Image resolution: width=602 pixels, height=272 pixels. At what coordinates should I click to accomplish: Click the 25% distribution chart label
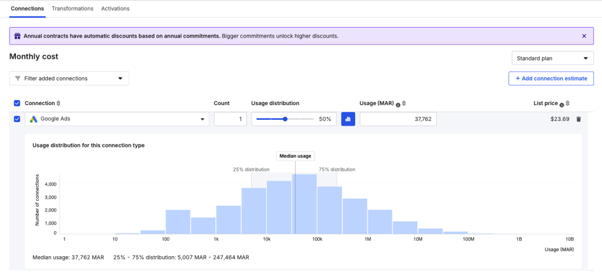point(251,169)
